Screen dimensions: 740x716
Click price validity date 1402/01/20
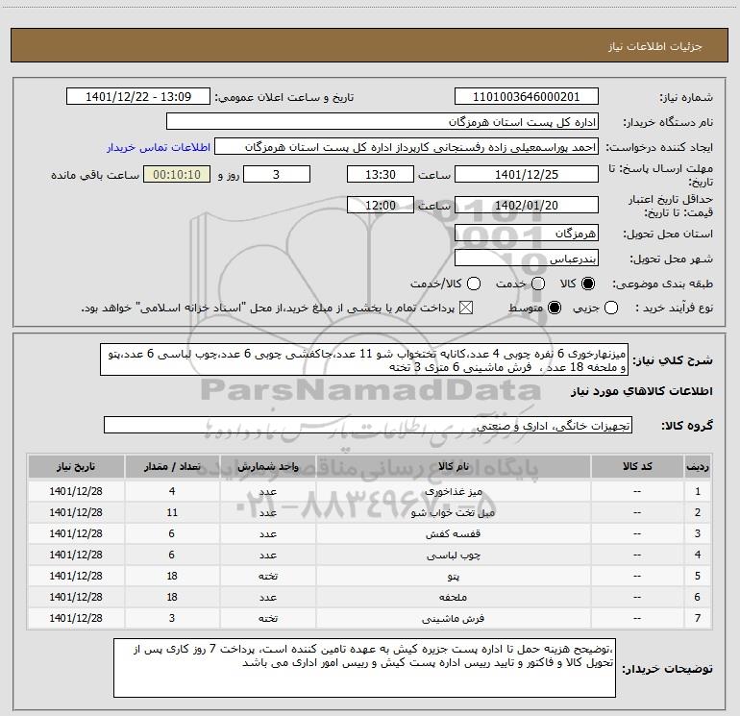[x=527, y=206]
